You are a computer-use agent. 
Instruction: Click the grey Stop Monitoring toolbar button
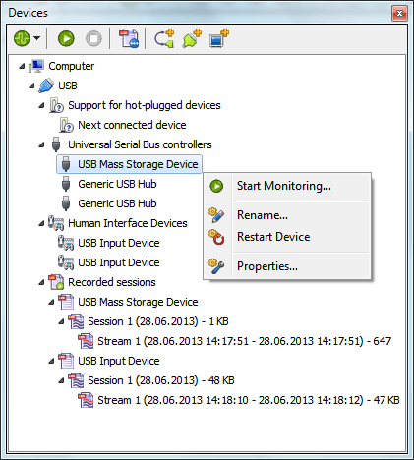pos(93,38)
